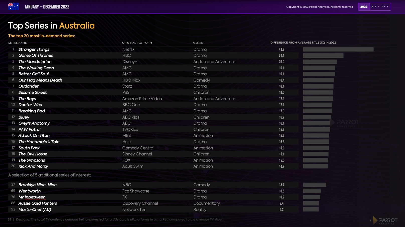Image resolution: width=405 pixels, height=227 pixels.
Task: Click the 2022 badge in the header
Action: (364, 7)
